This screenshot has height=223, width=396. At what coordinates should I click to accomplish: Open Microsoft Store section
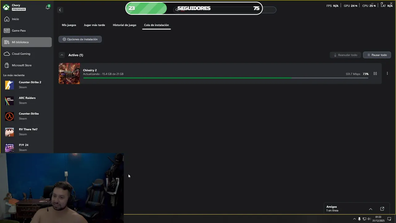27,65
